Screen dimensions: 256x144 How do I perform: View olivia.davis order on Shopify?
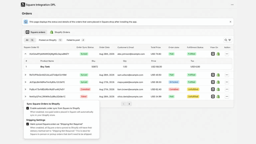click(x=218, y=96)
